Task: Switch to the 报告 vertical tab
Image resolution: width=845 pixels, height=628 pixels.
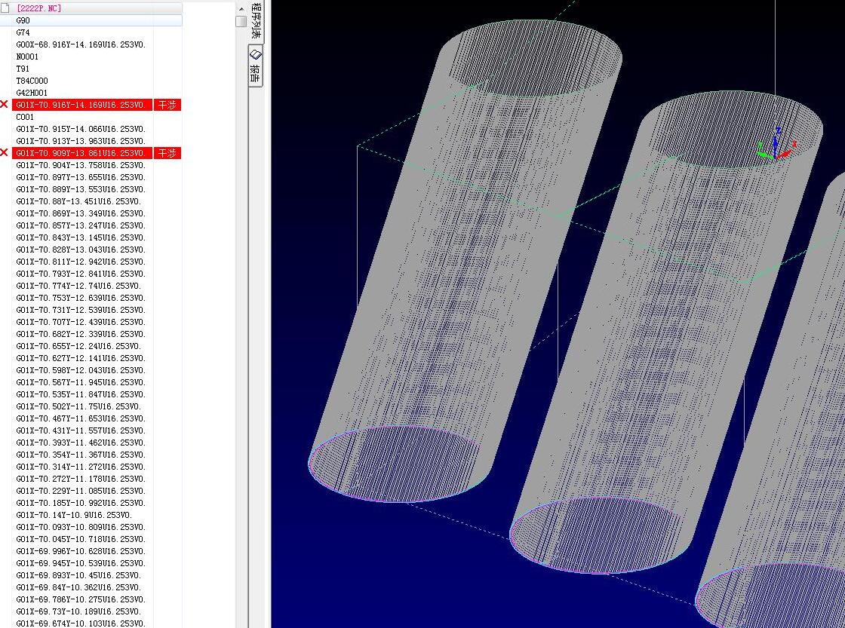Action: tap(256, 65)
